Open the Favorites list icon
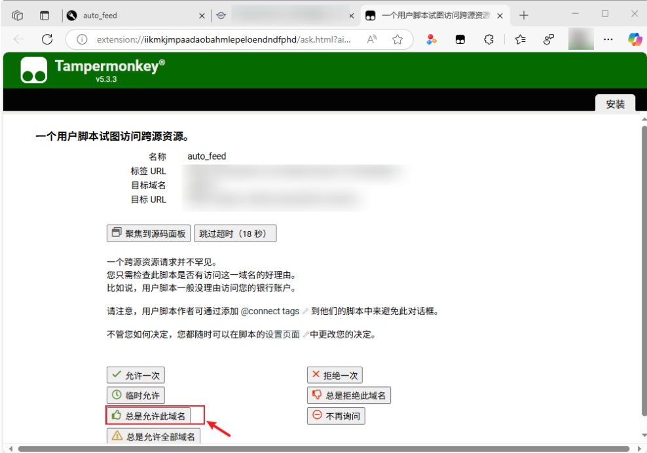Viewport: 647px width, 453px height. [520, 39]
